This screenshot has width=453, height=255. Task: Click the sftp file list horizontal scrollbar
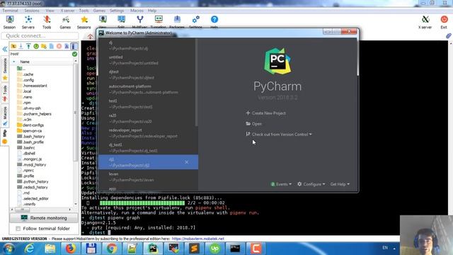(23, 210)
